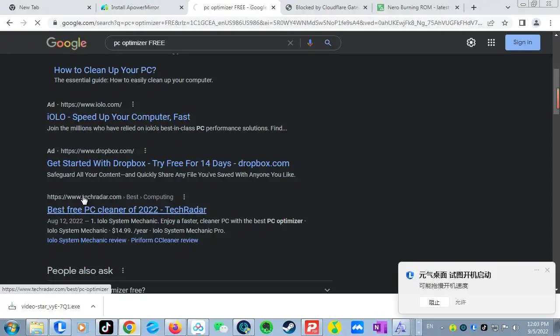This screenshot has height=336, width=560.
Task: Open Best free PC cleaner TechRadar result
Action: pyautogui.click(x=126, y=210)
